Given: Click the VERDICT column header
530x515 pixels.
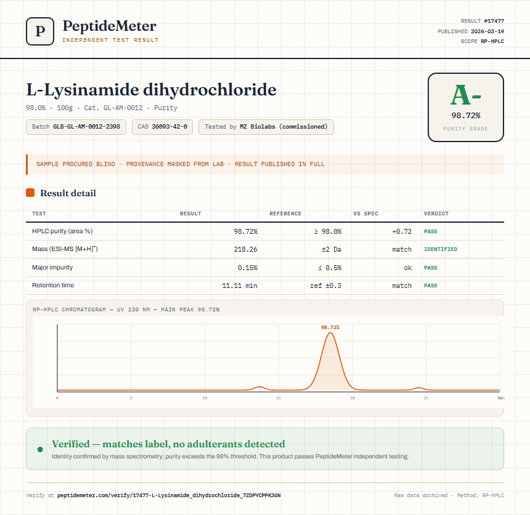Looking at the screenshot, I should [x=436, y=214].
